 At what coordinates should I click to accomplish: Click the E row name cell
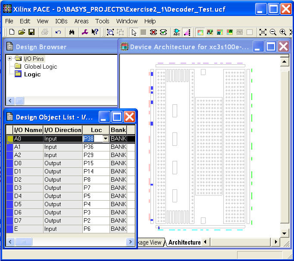tap(28, 229)
